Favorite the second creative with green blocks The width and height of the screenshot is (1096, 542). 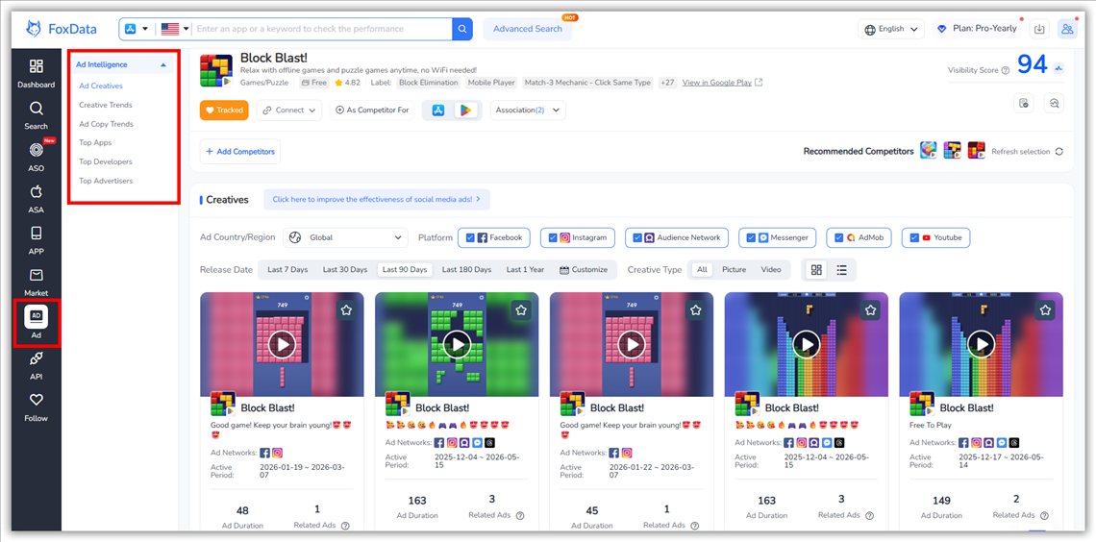click(x=521, y=310)
